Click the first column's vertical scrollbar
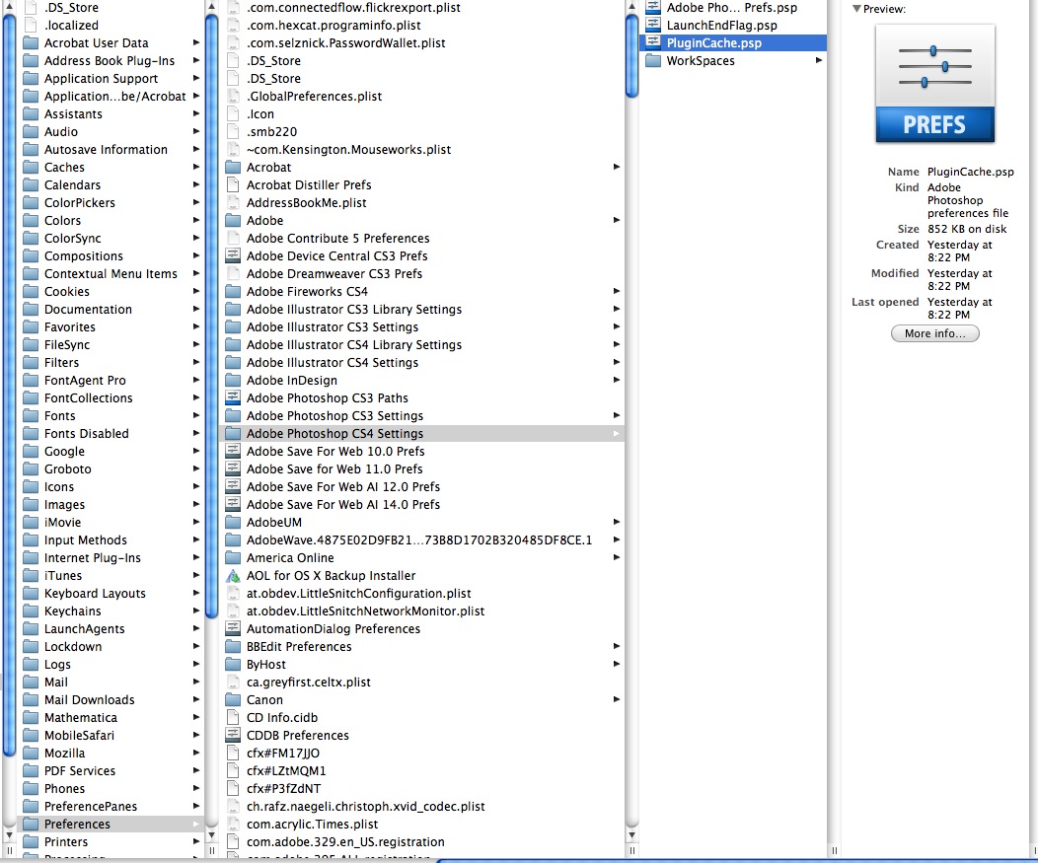This screenshot has width=1038, height=863. point(9,395)
